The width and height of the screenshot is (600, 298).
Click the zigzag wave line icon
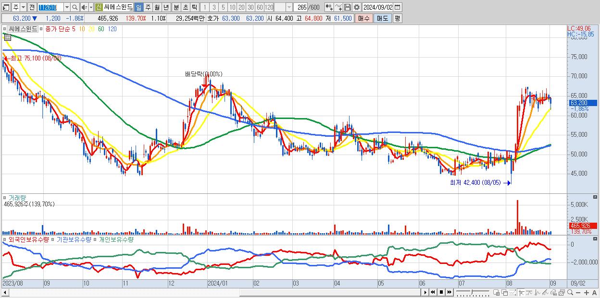[537, 292]
